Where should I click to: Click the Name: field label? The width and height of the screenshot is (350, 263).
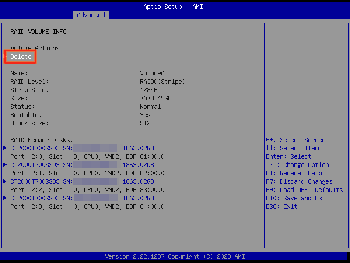coord(19,73)
